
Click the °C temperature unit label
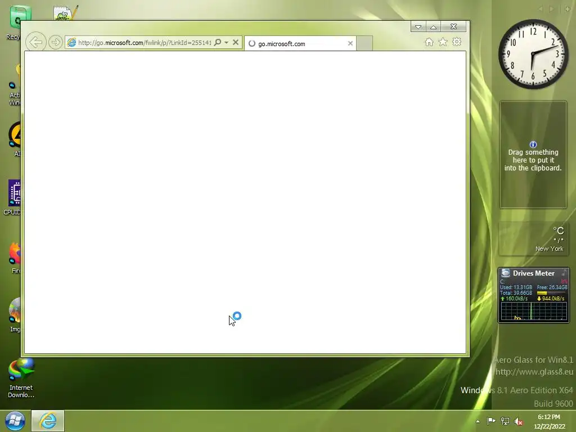point(559,231)
